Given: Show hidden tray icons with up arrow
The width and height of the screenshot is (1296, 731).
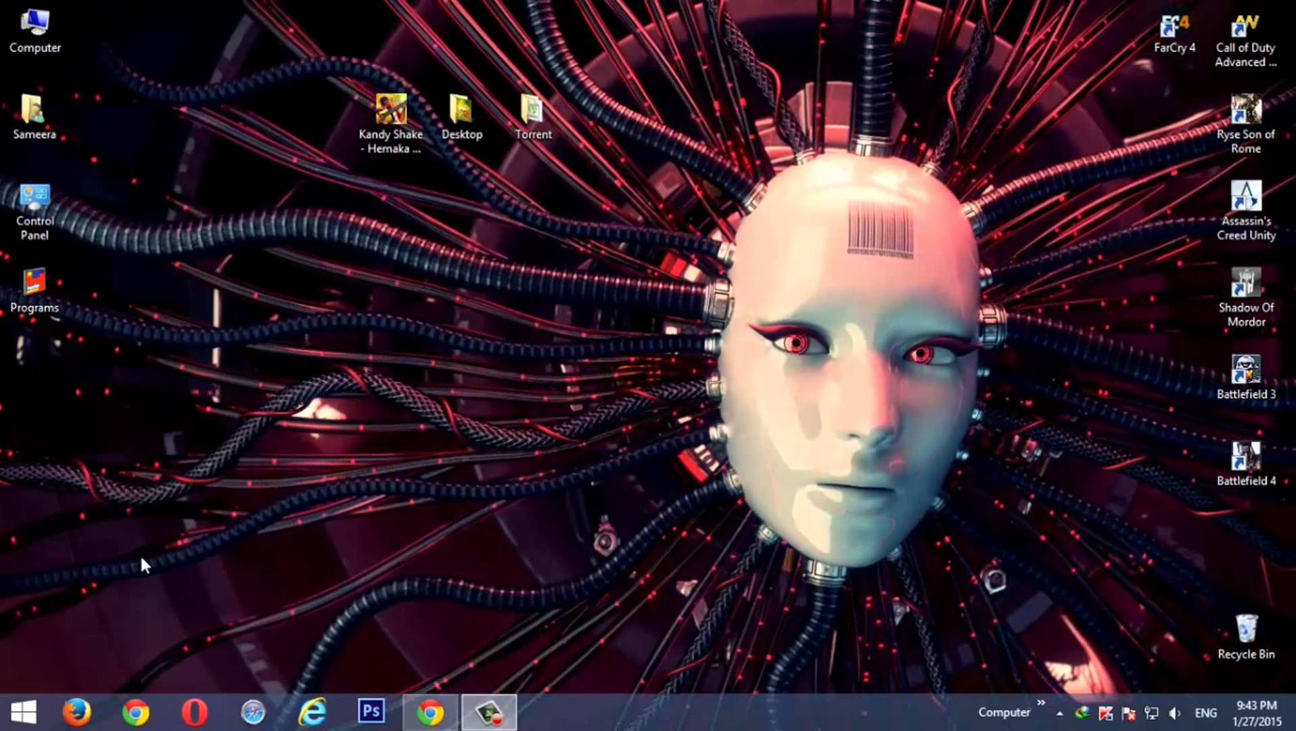Looking at the screenshot, I should click(x=1059, y=713).
